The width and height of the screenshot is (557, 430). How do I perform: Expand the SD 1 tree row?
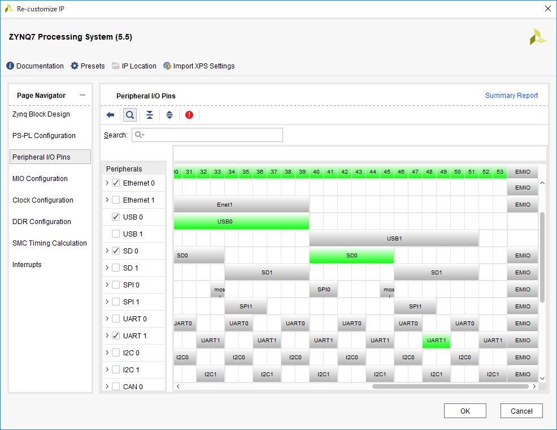pyautogui.click(x=107, y=268)
